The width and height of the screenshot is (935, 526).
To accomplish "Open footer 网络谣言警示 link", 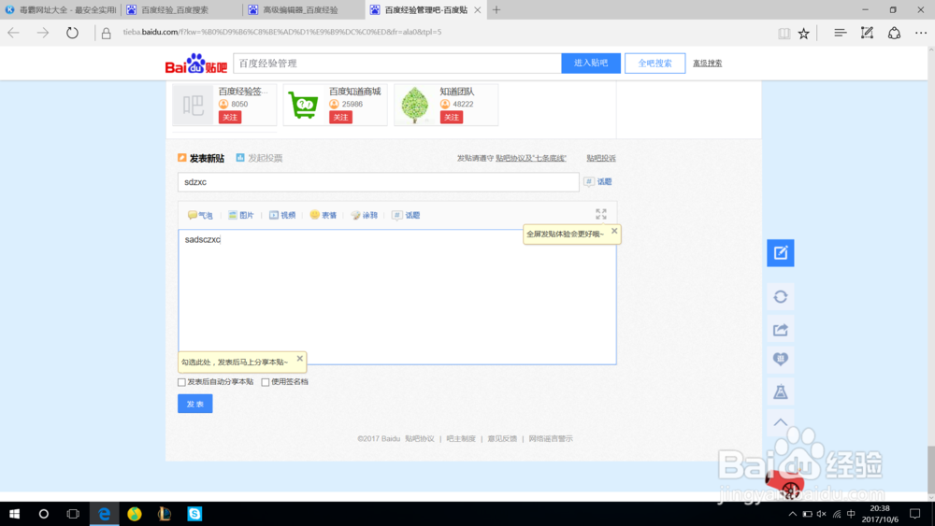I will [551, 439].
